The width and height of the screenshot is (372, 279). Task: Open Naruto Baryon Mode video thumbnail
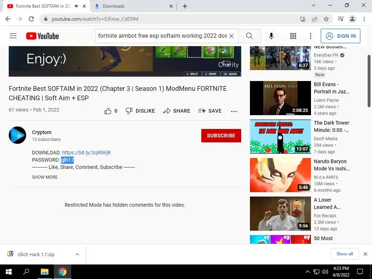tap(280, 175)
